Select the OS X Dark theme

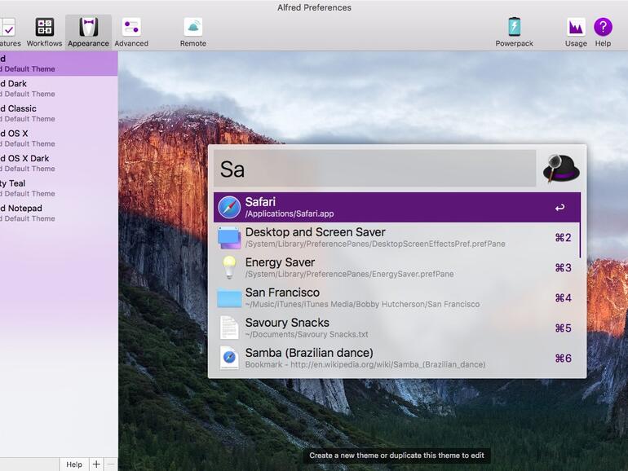(59, 163)
